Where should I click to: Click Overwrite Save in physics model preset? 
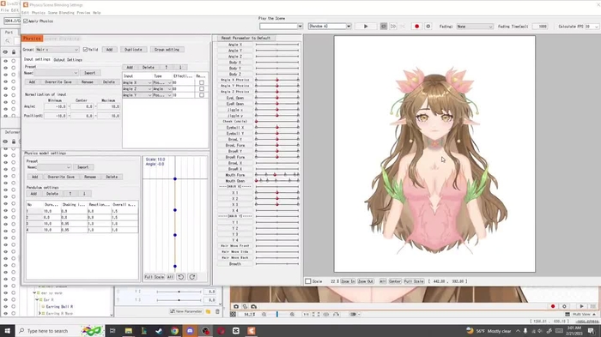[x=61, y=177]
